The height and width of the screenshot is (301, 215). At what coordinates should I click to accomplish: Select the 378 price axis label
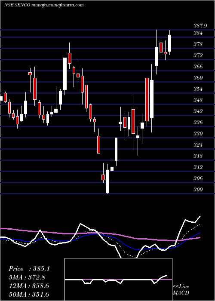(198, 44)
